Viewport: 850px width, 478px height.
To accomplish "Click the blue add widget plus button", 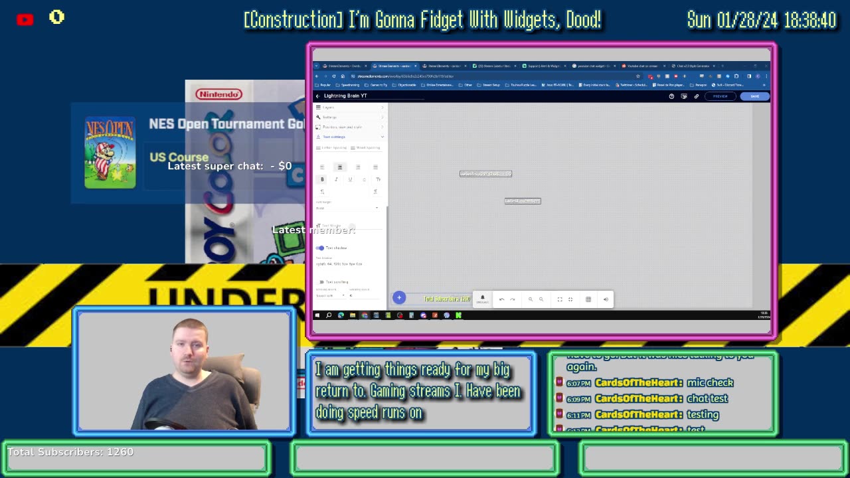I will click(x=398, y=298).
